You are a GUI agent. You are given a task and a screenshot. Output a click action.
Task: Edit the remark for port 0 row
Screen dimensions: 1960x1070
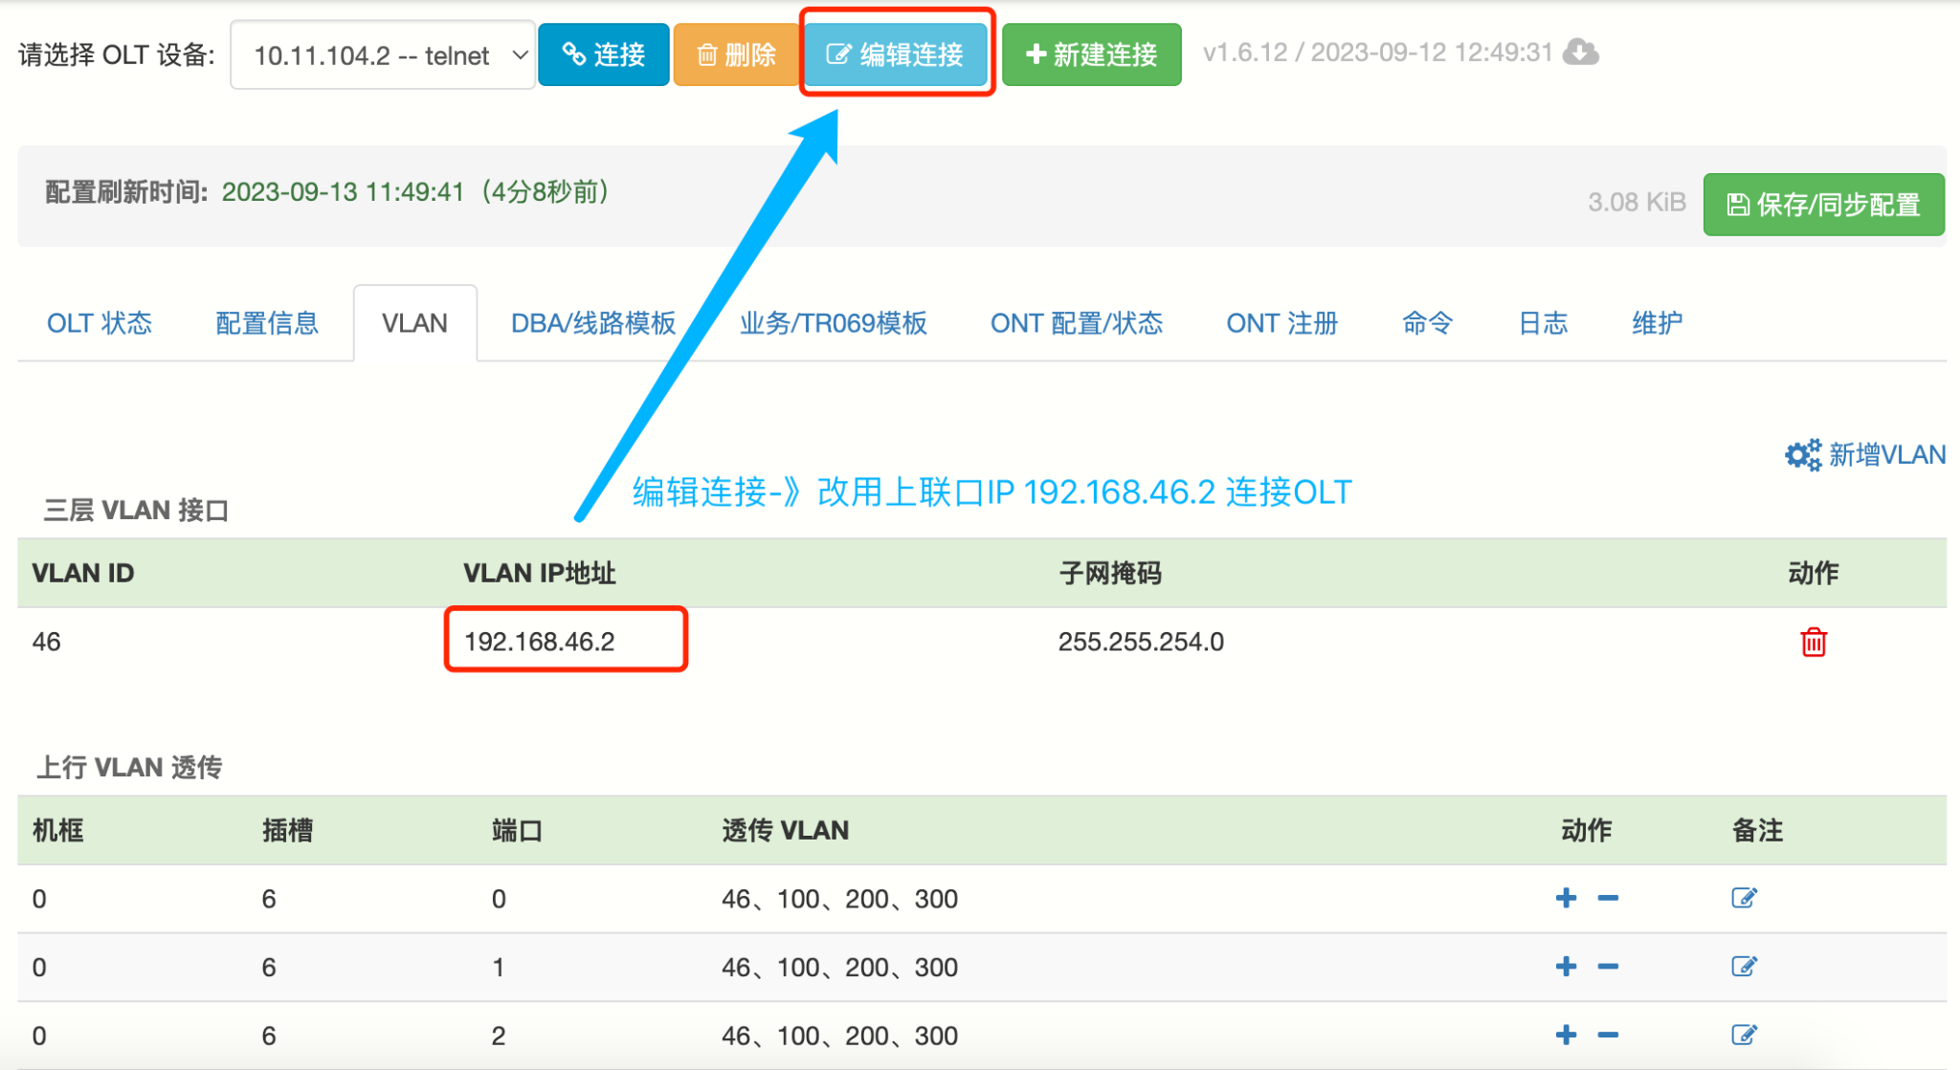1744,898
